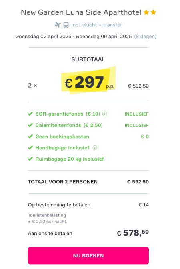Click checkmark beside Handbagage inclusief
This screenshot has width=180, height=269.
coord(30,148)
